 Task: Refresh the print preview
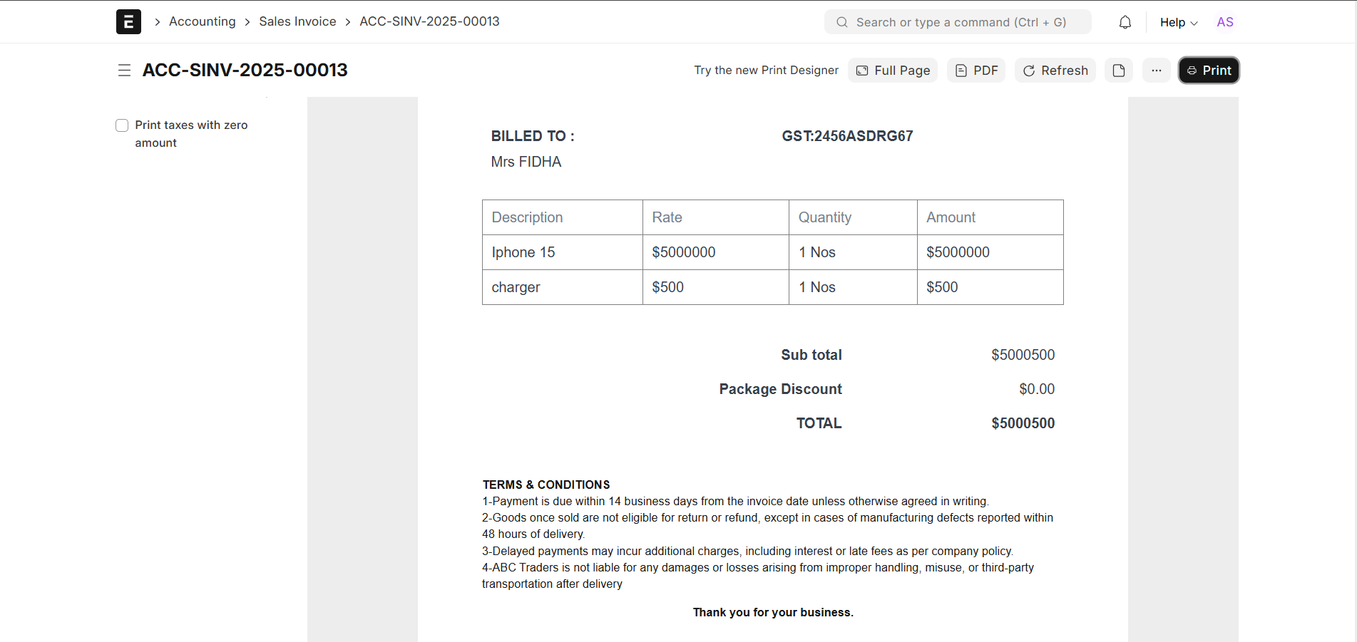pos(1055,71)
